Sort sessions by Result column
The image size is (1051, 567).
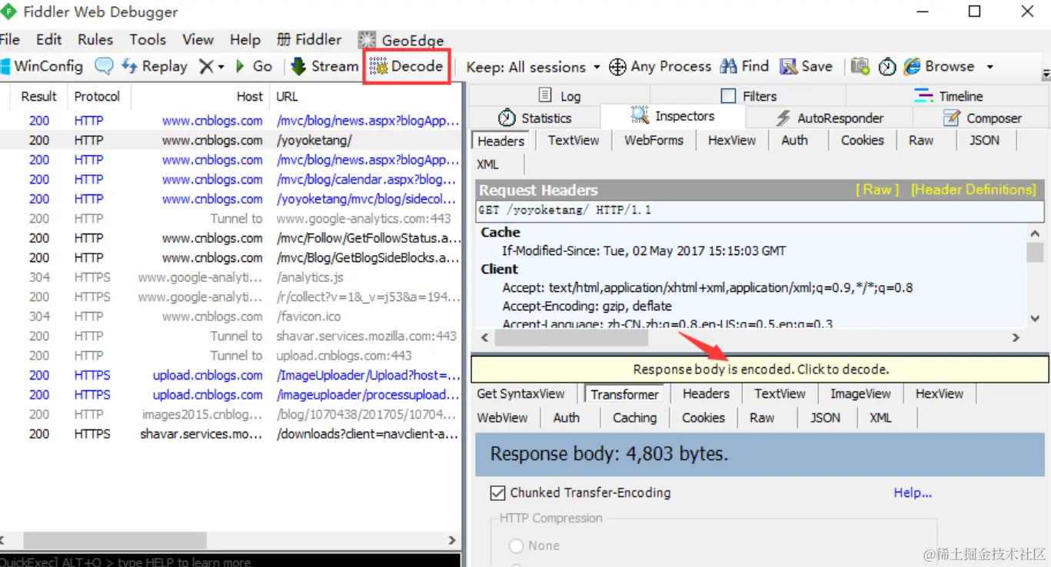tap(38, 96)
